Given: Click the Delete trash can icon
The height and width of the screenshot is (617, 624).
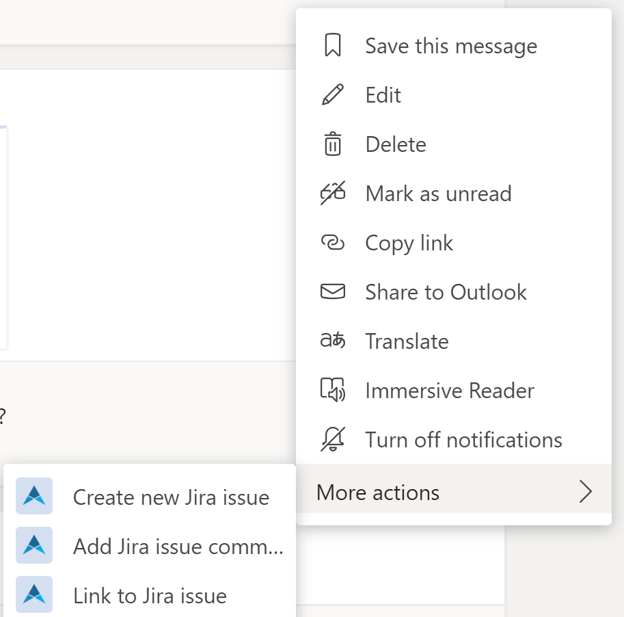Looking at the screenshot, I should [x=333, y=144].
